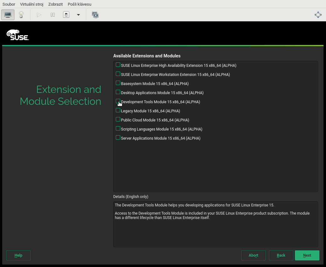Open the shutdown options dropdown arrow
This screenshot has height=267, width=326.
point(78,15)
